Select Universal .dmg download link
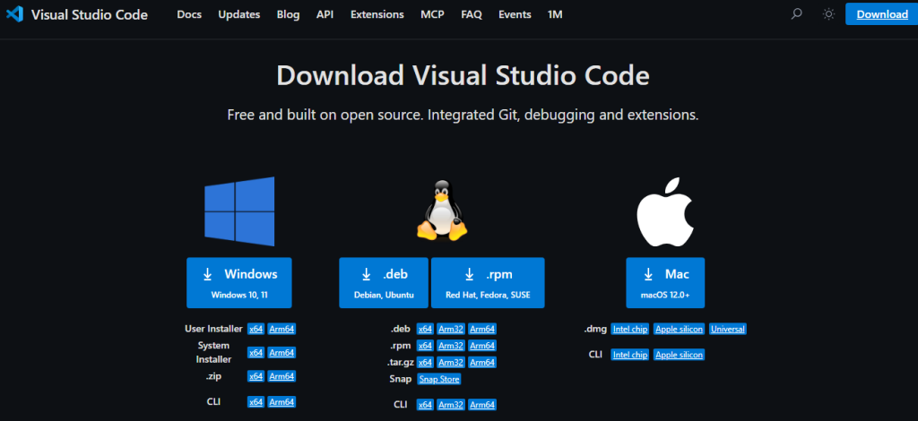Image resolution: width=918 pixels, height=421 pixels. (727, 329)
